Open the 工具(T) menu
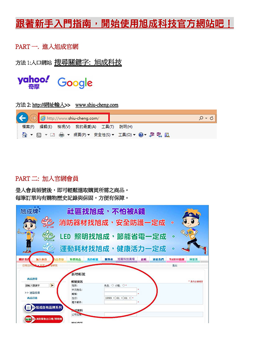The height and width of the screenshot is (363, 257). [108, 127]
